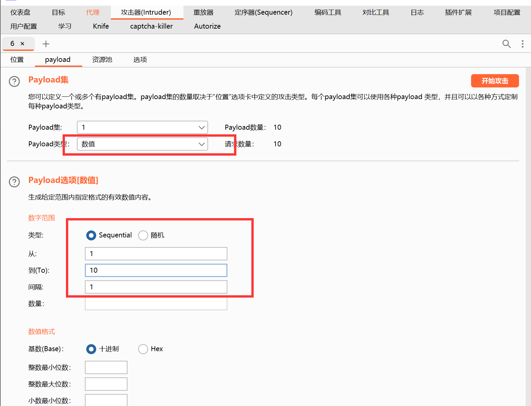
Task: Focus the 到(To) field
Action: (x=156, y=270)
